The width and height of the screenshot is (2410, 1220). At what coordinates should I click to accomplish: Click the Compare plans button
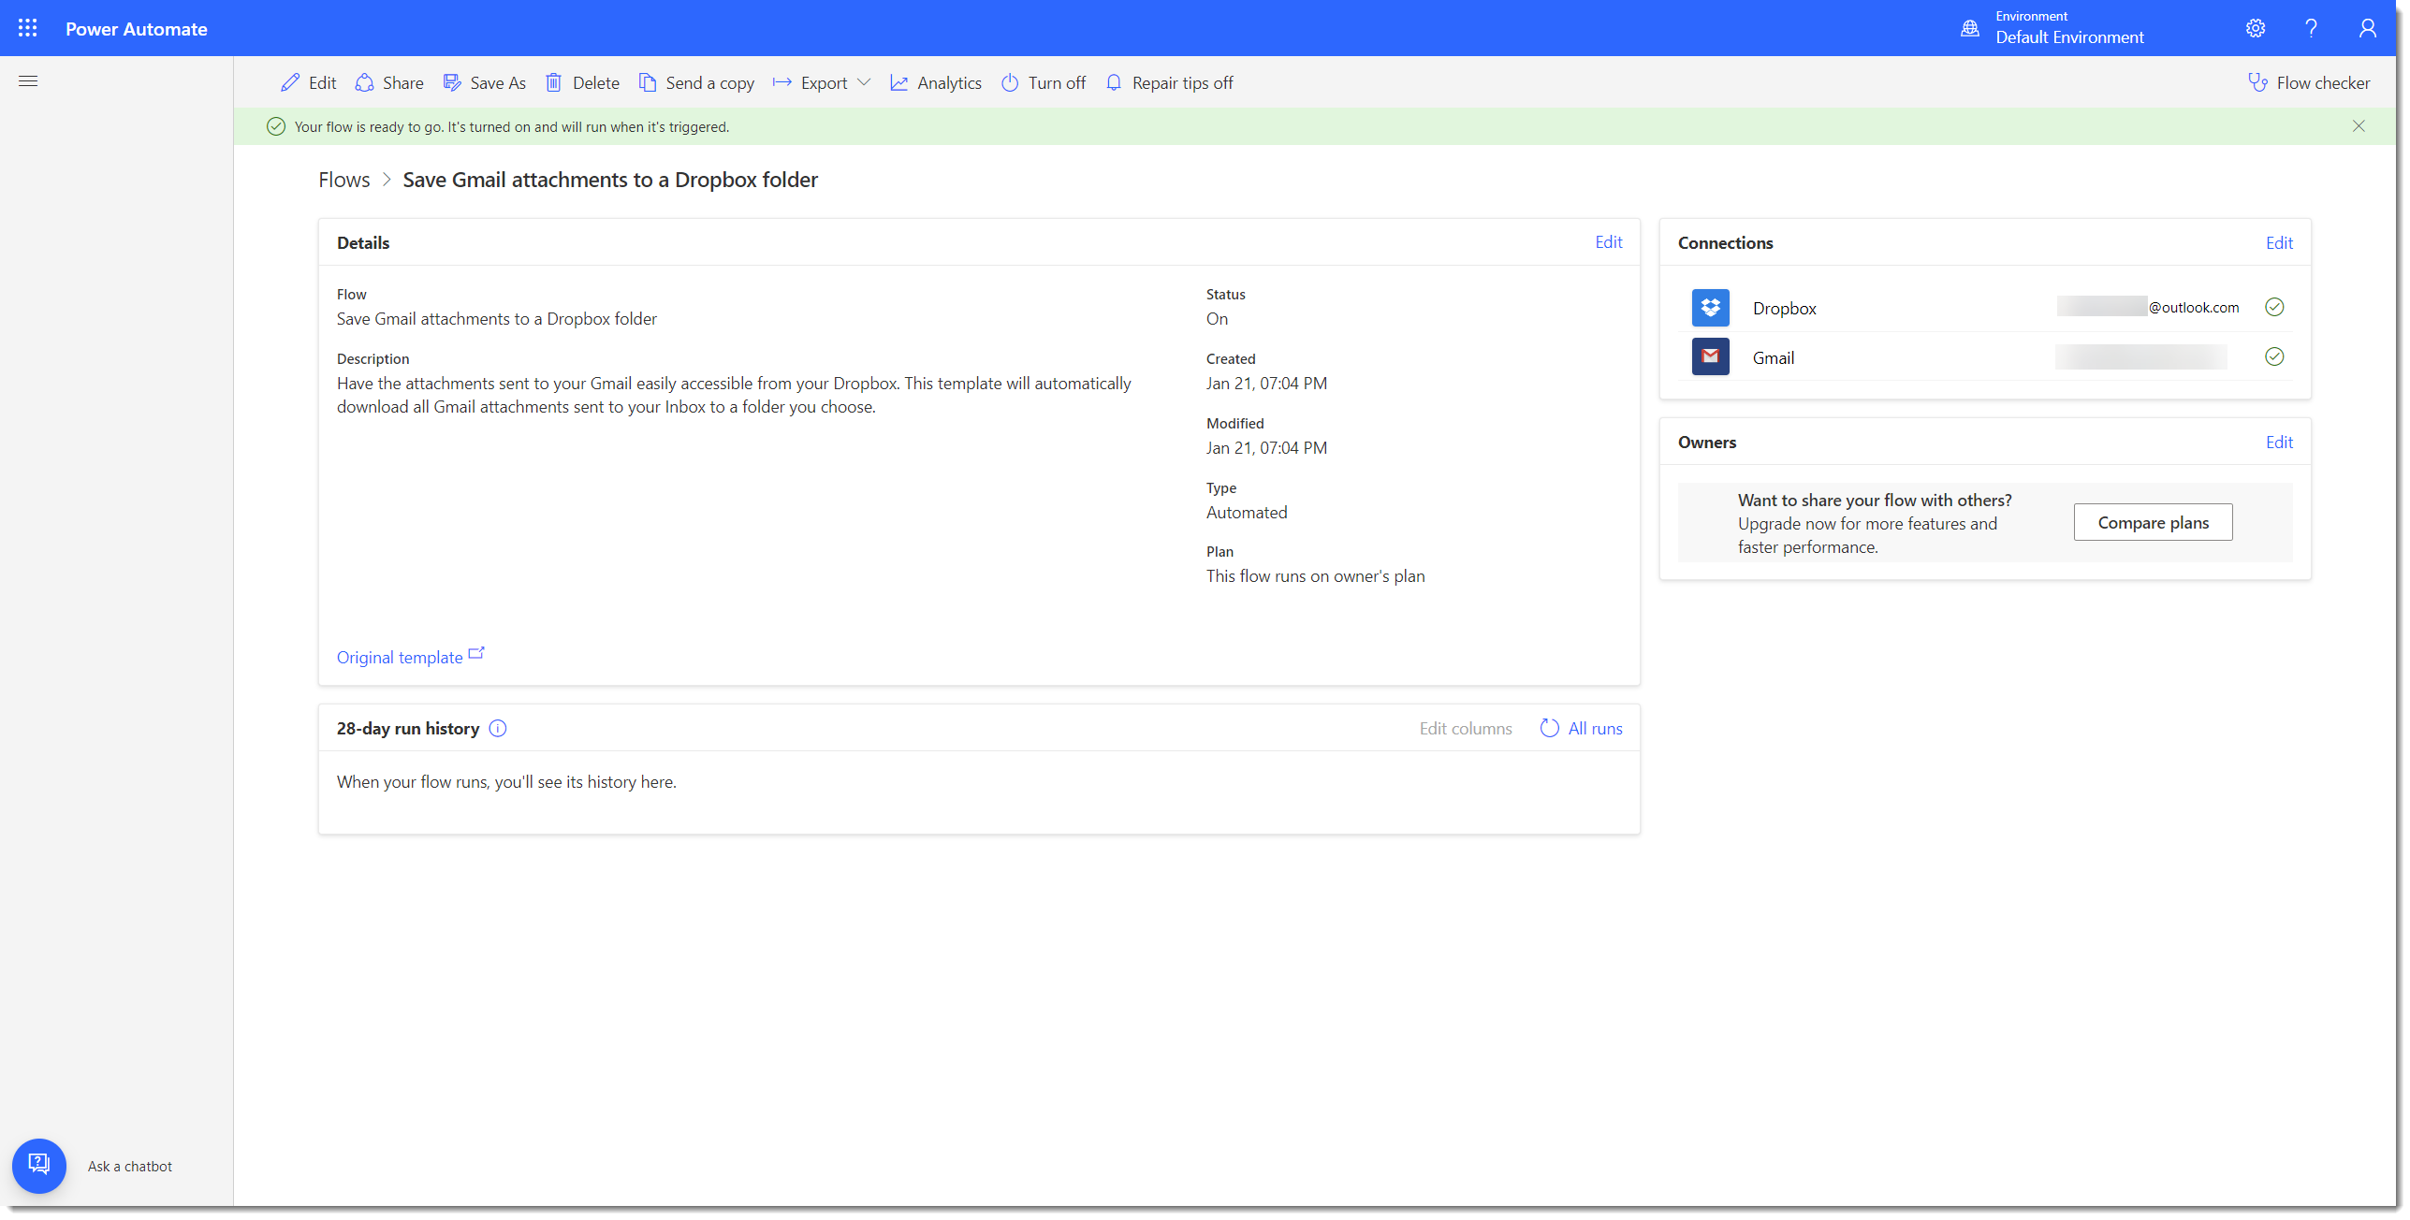point(2153,522)
